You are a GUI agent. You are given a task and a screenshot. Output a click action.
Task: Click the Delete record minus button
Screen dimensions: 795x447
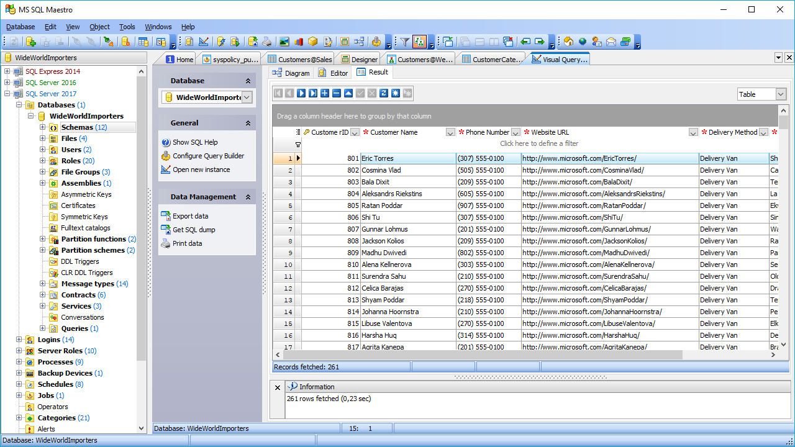(337, 93)
